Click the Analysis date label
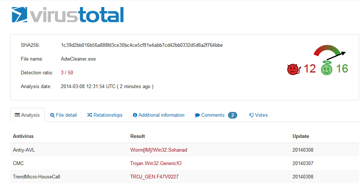Screen dimensions: 362x184 click(x=36, y=87)
